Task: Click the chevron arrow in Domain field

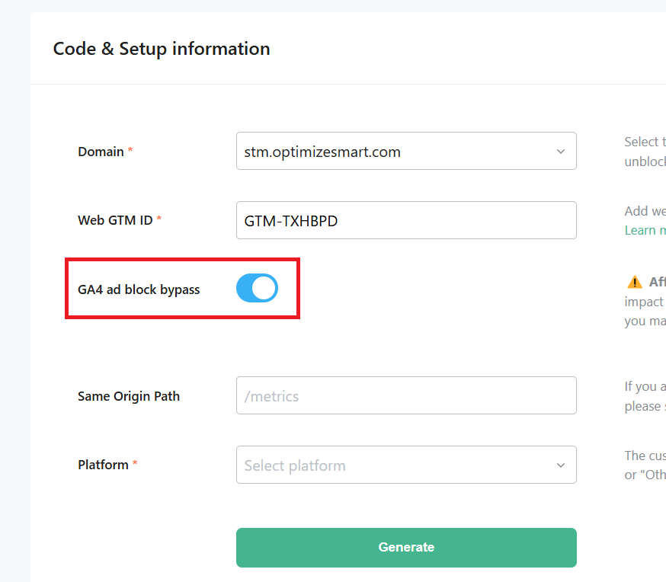Action: [561, 152]
